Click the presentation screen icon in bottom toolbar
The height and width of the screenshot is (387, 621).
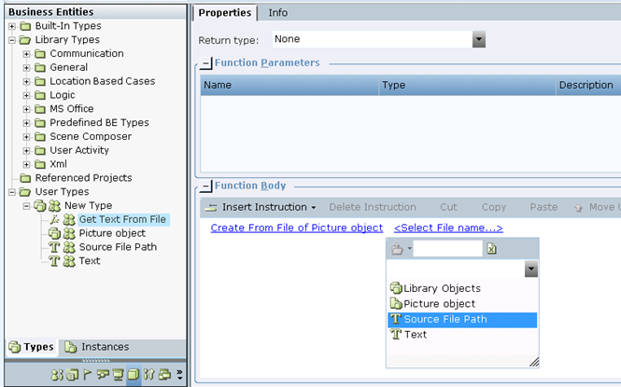(118, 374)
